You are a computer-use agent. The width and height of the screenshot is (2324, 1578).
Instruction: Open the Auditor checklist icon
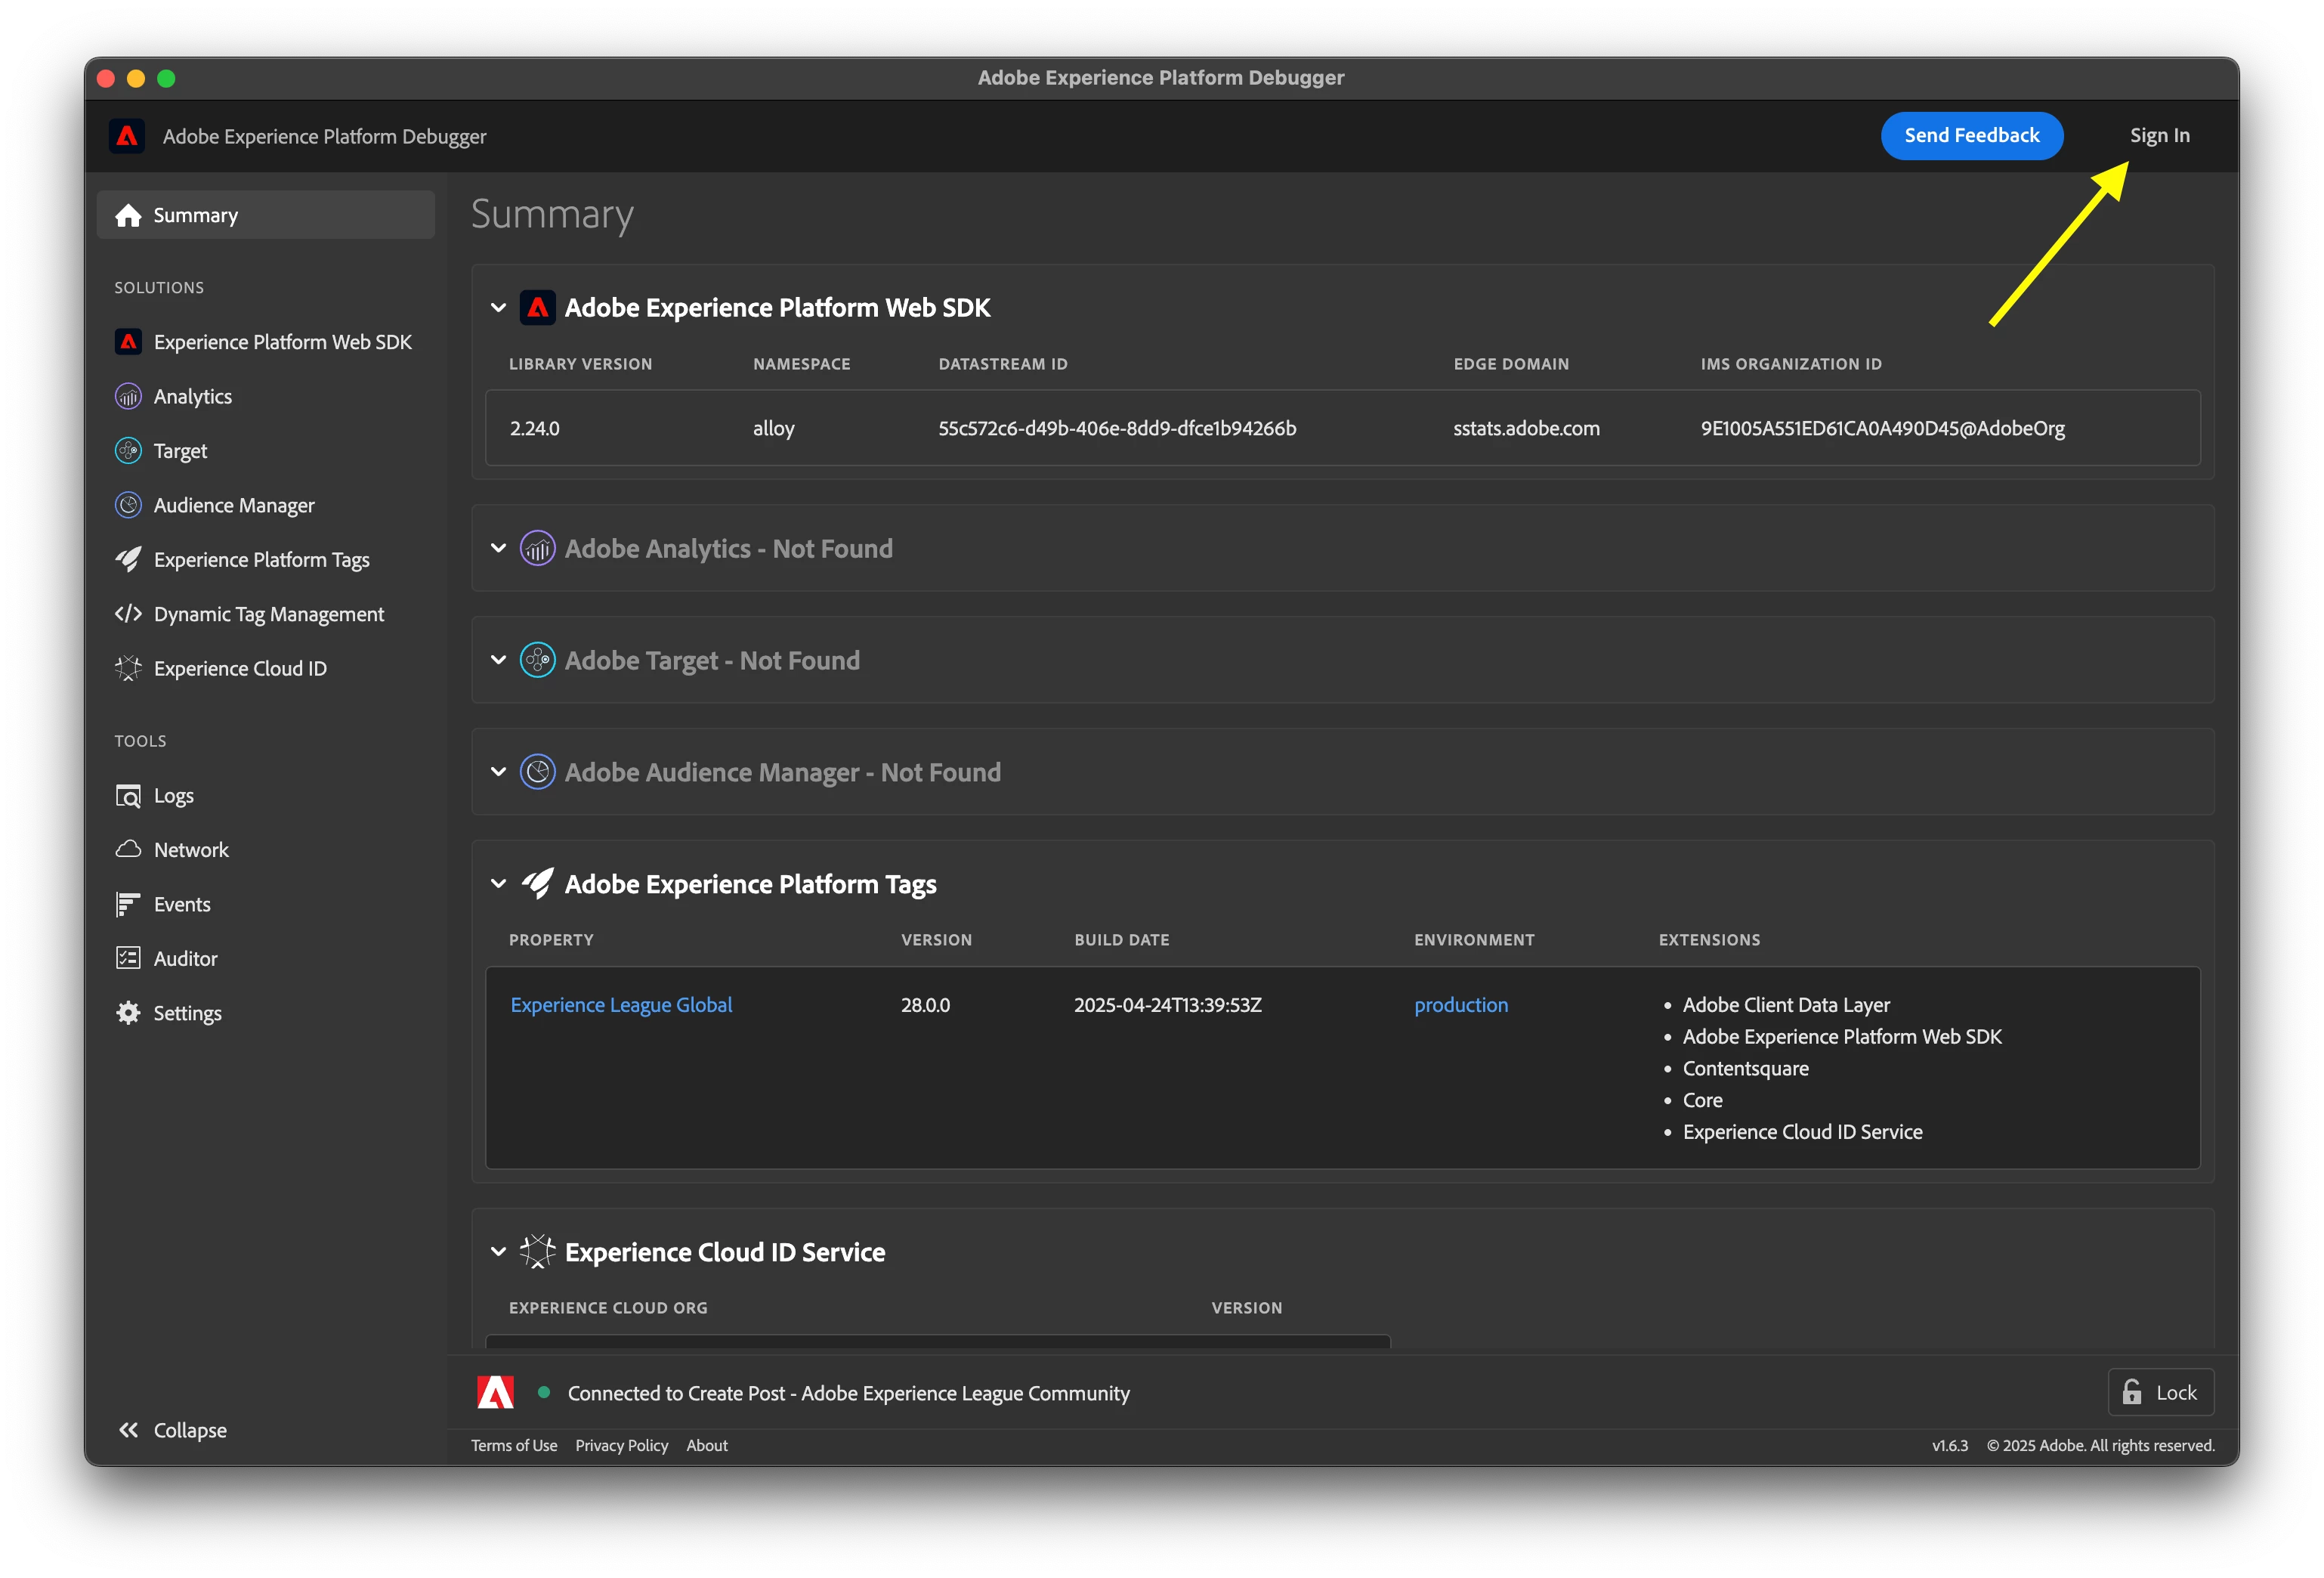coord(128,958)
